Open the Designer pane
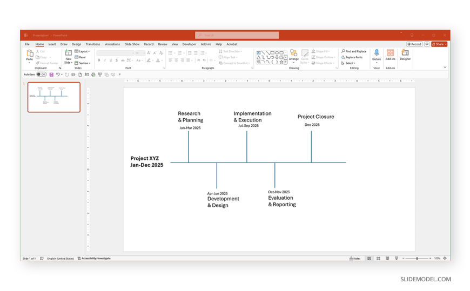Screen dimensions: 470x291 click(x=405, y=55)
